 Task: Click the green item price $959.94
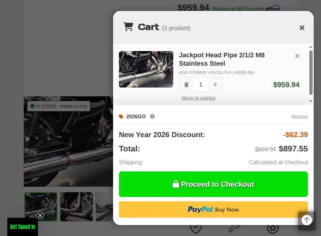tap(286, 85)
